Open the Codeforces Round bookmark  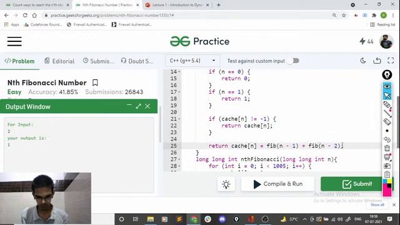point(43,24)
